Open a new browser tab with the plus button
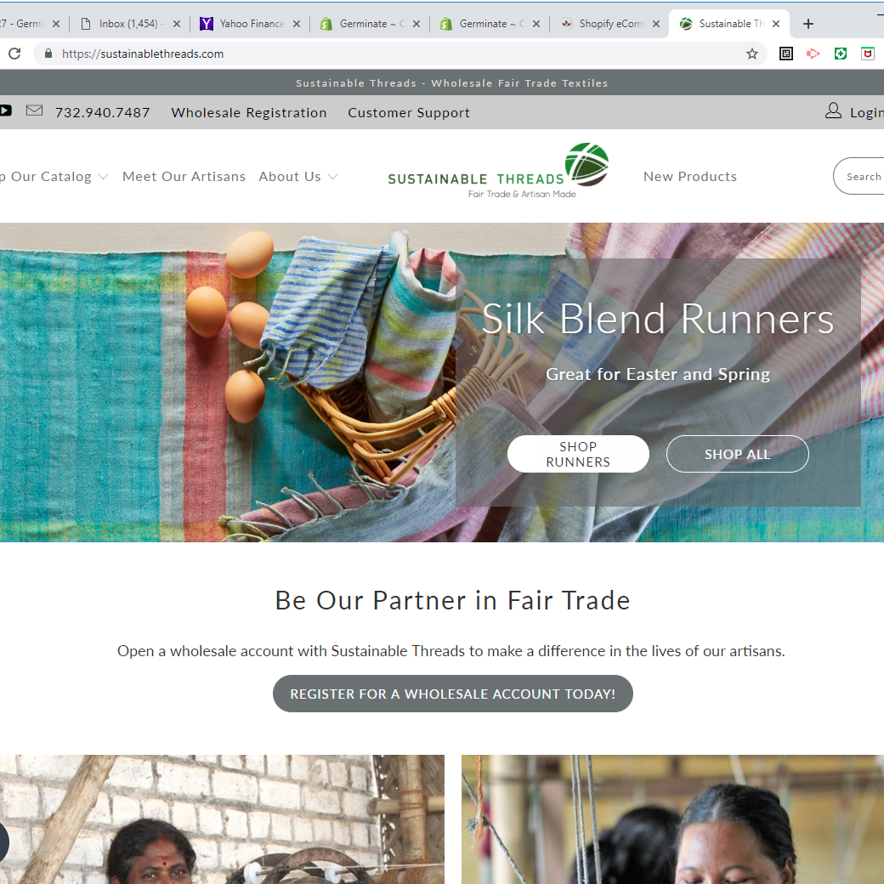Viewport: 884px width, 884px height. click(807, 24)
